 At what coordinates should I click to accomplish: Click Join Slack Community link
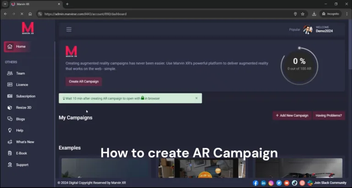point(330,183)
